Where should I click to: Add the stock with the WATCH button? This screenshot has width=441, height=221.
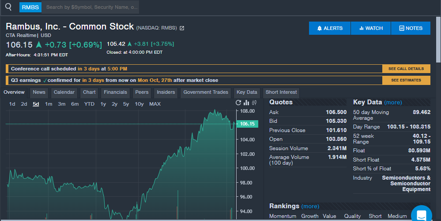click(x=371, y=28)
